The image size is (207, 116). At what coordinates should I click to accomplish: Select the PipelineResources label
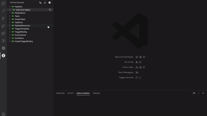[22, 26]
